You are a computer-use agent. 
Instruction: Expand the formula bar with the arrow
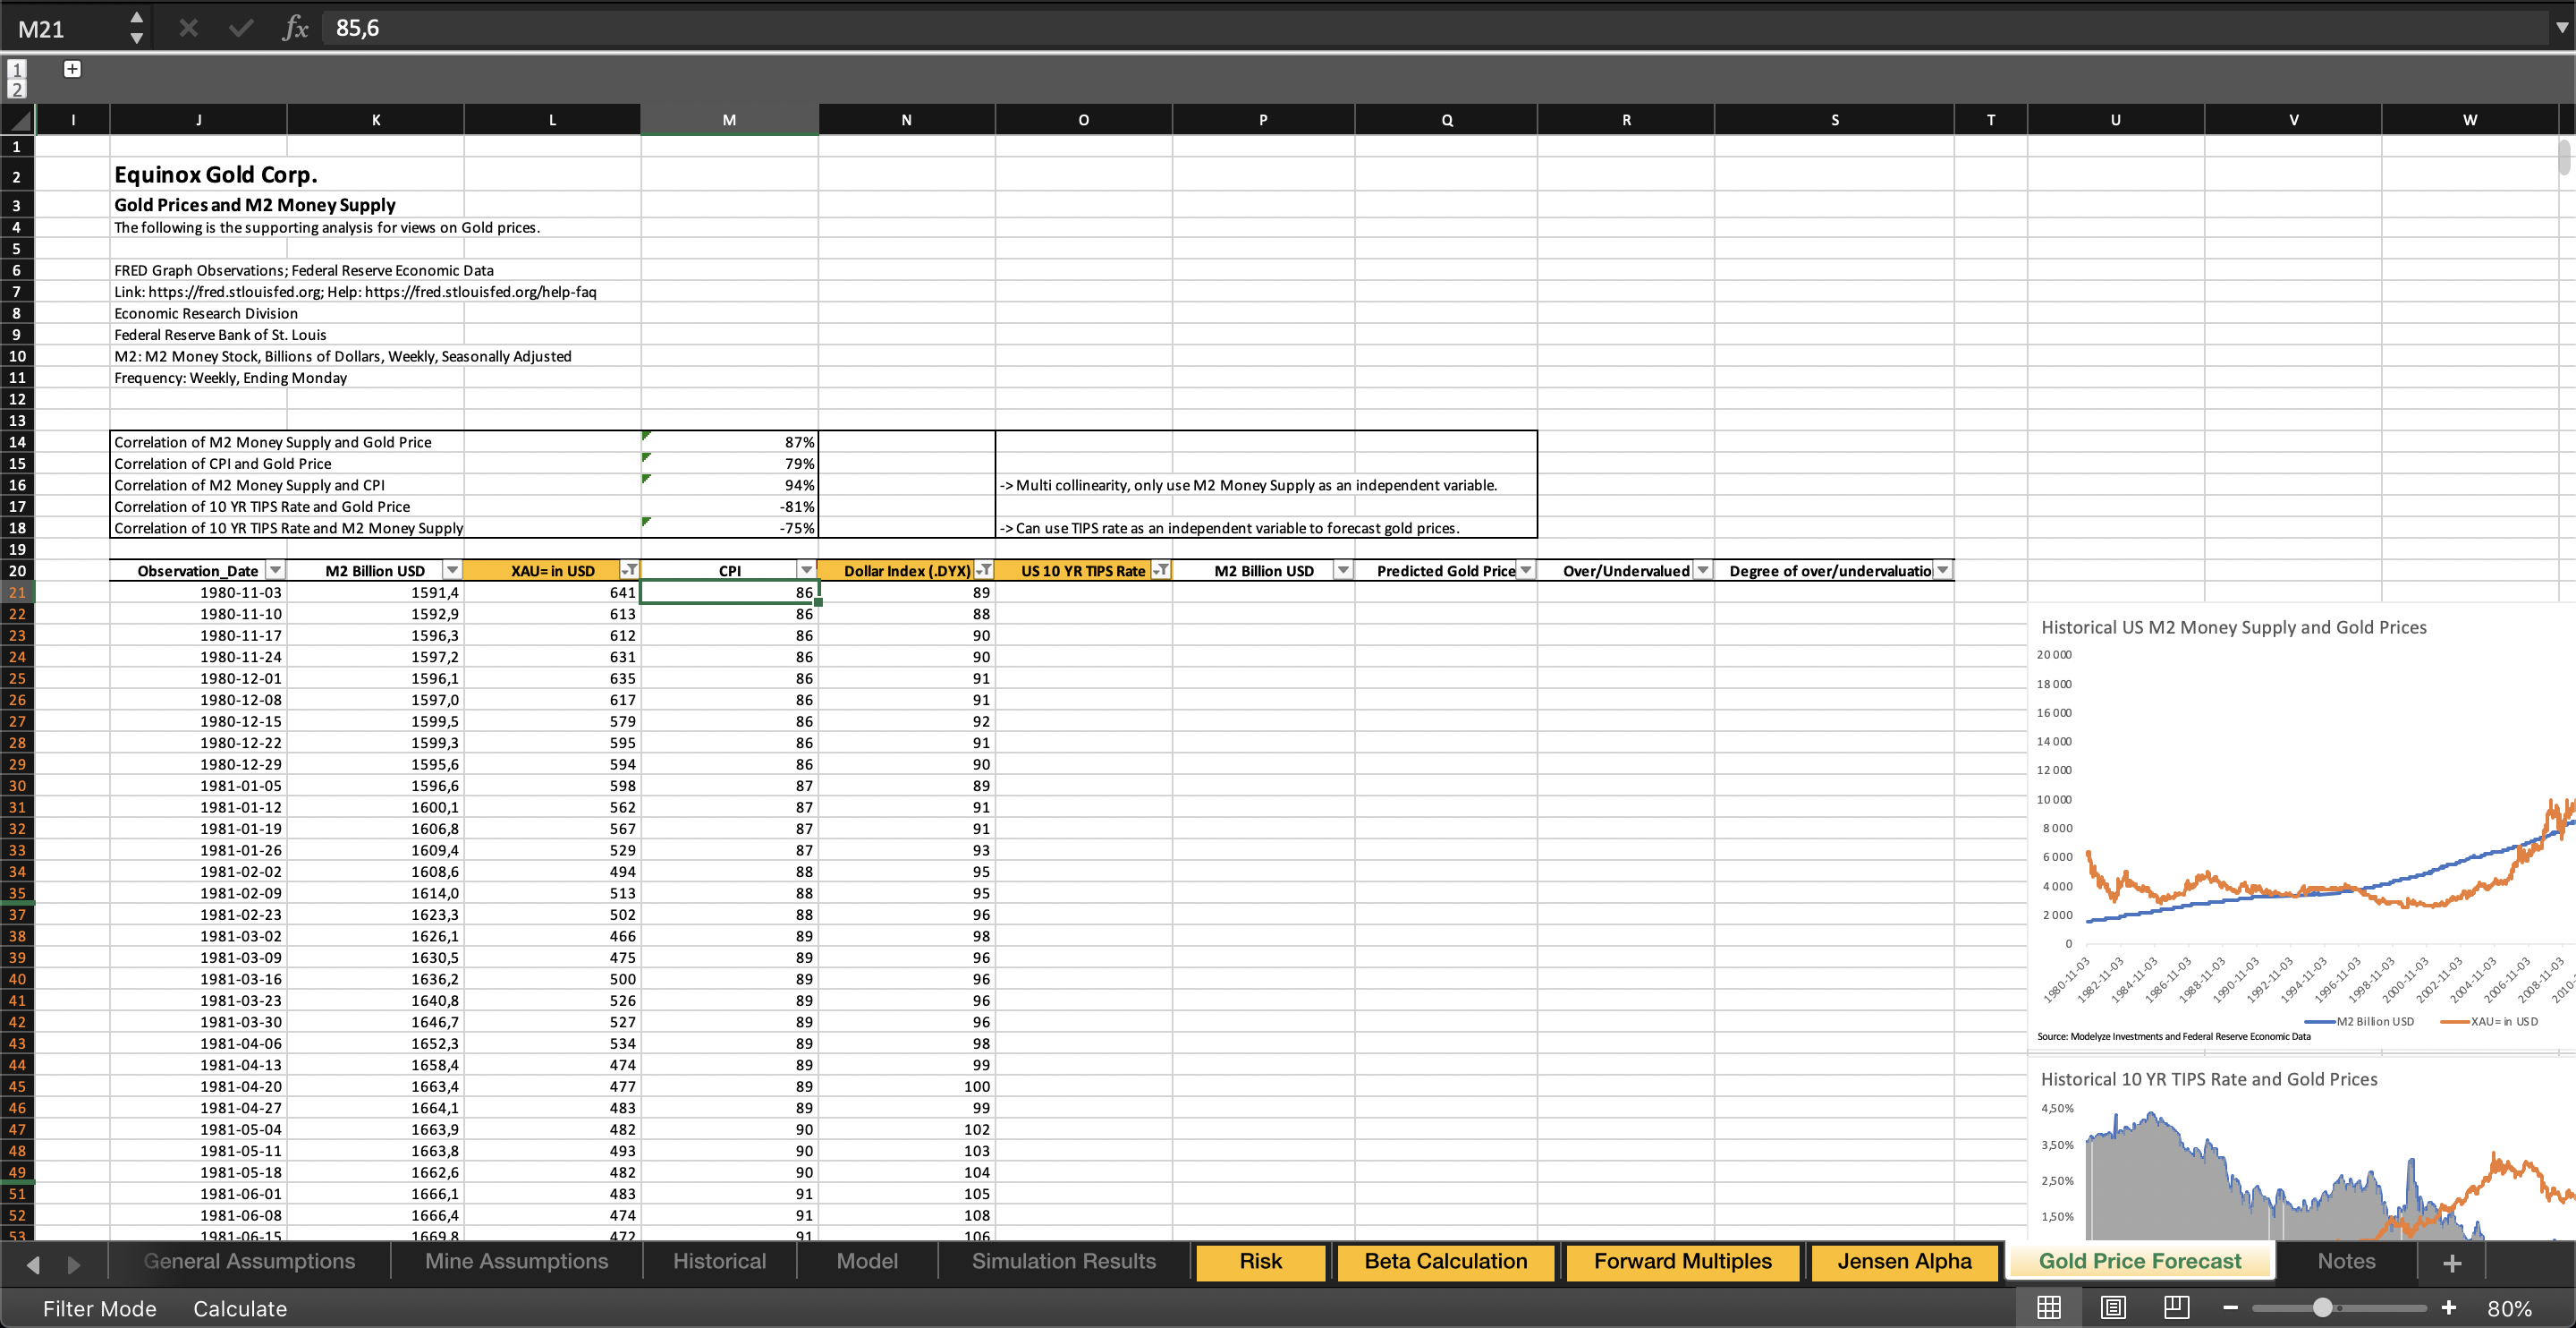(x=2561, y=28)
